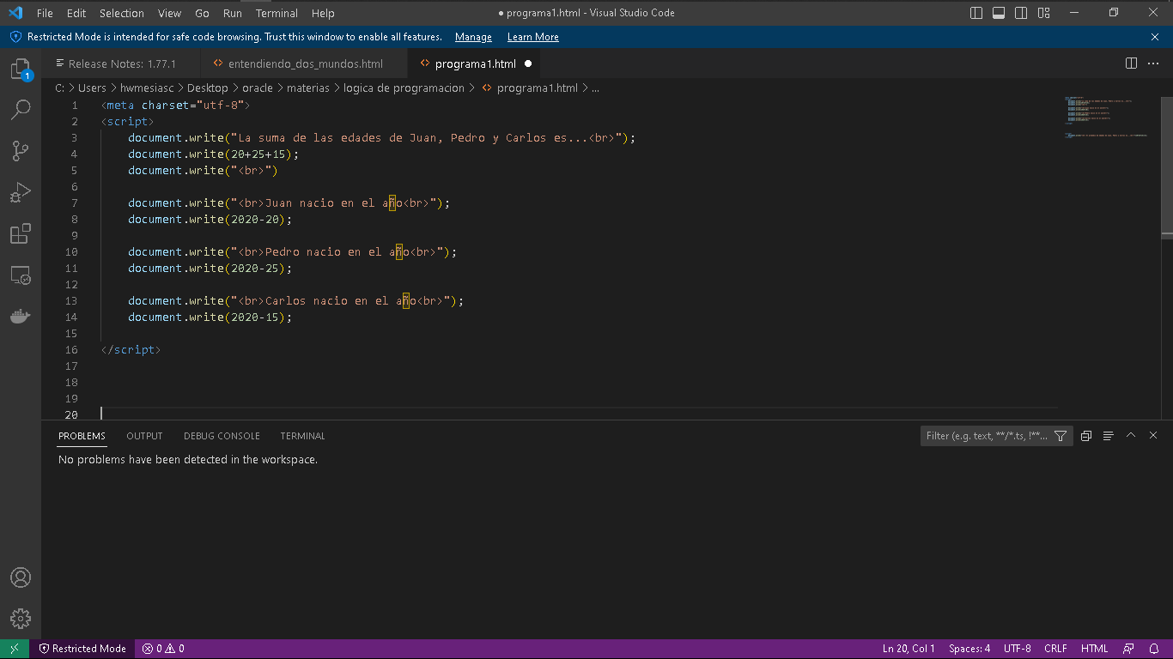Expand the oracle breadcrumb segment
Viewport: 1173px width, 659px height.
click(x=258, y=88)
